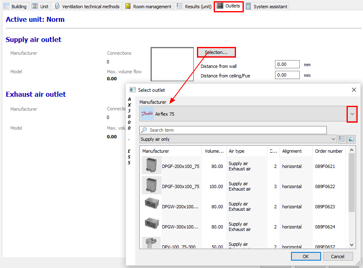Confirm with the OK button

click(305, 256)
